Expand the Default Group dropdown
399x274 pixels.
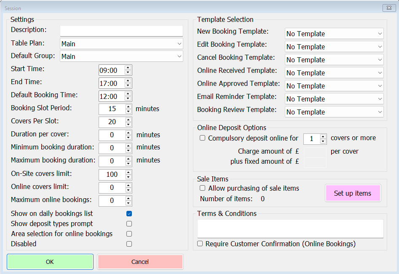[x=121, y=56]
